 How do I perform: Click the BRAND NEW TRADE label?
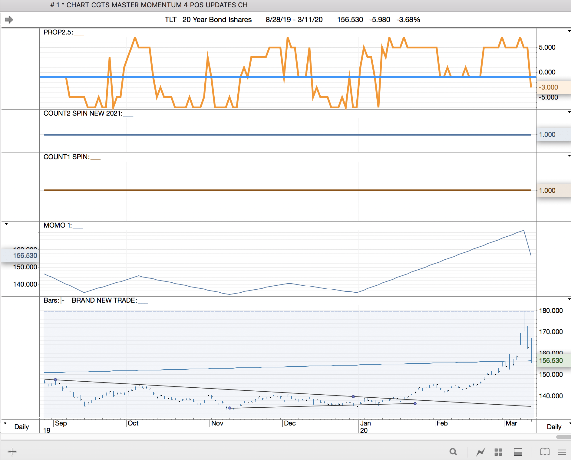(104, 300)
